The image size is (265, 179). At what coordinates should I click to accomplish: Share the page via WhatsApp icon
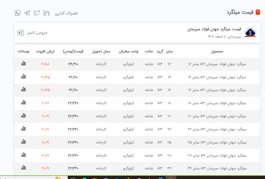pyautogui.click(x=18, y=13)
